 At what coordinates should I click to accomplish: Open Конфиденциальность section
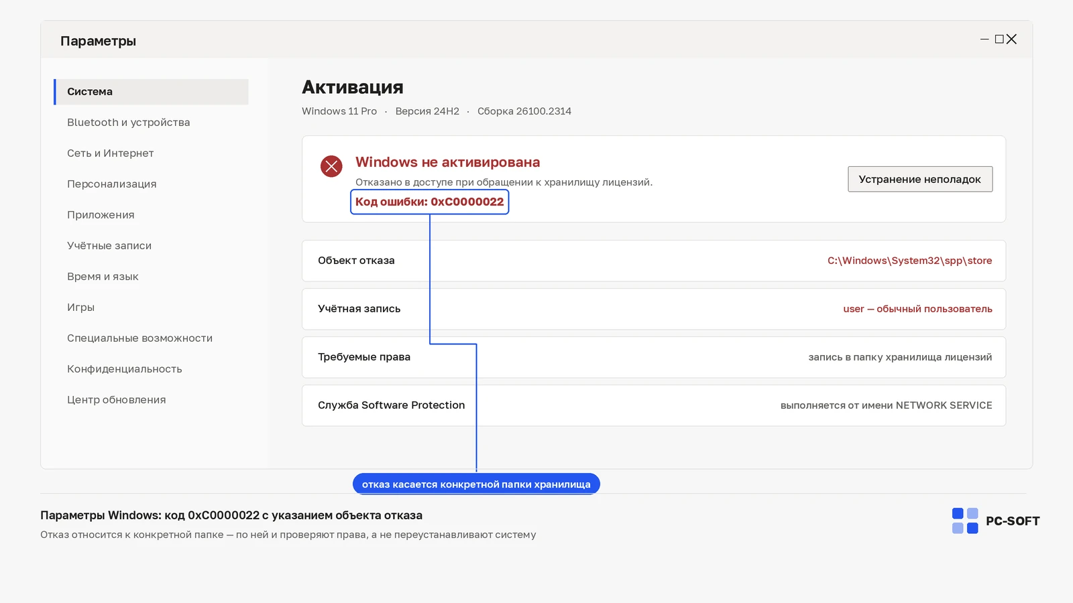(x=124, y=369)
